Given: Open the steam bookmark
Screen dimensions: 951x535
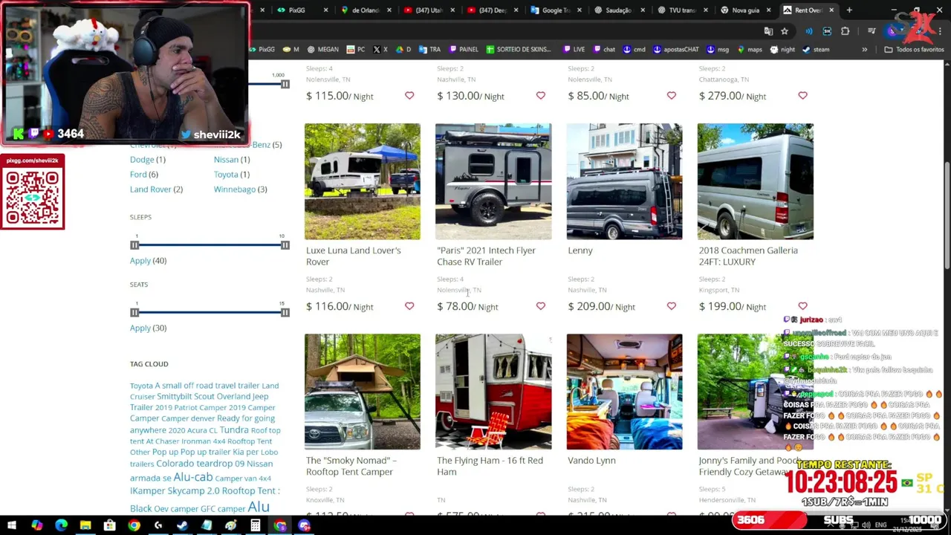Looking at the screenshot, I should coord(816,49).
